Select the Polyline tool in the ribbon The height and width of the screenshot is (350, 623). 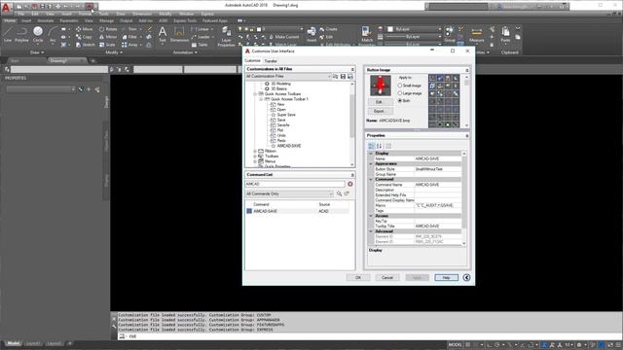(21, 34)
